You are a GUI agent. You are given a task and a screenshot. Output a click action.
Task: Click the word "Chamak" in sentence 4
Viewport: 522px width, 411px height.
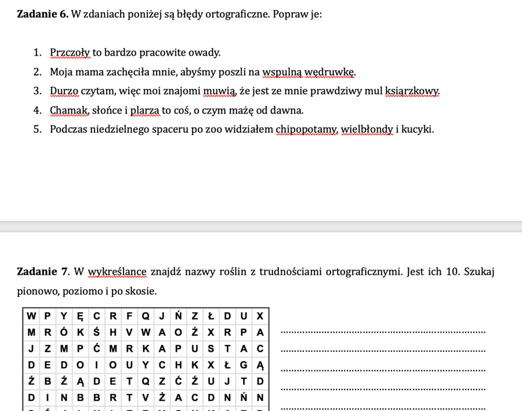coord(69,110)
